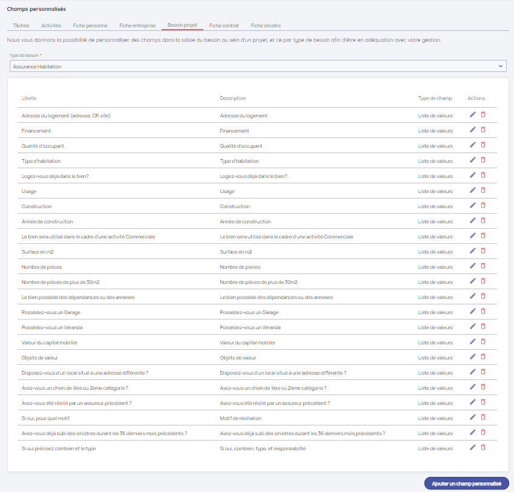Edit the Type d'habitation field

point(473,160)
